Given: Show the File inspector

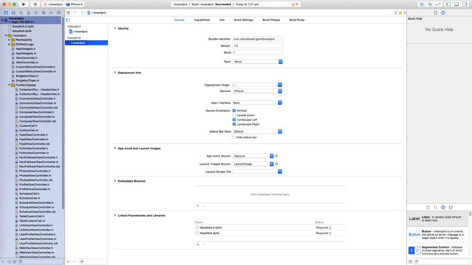Looking at the screenshot, I should click(435, 13).
